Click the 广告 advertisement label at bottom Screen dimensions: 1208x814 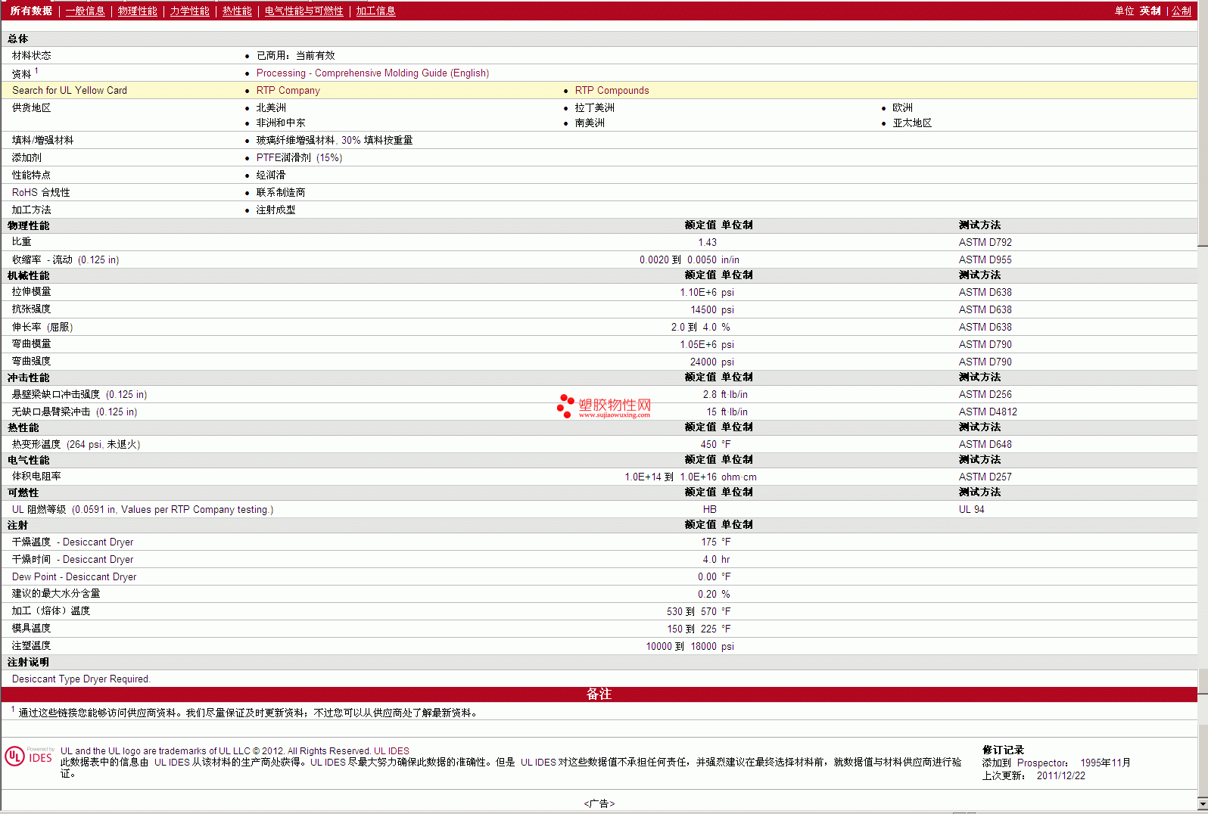pyautogui.click(x=599, y=803)
